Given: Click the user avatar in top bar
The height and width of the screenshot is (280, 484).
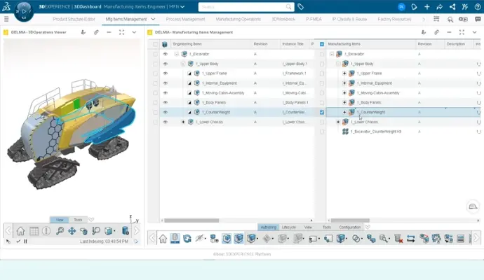Looking at the screenshot, I should [401, 7].
